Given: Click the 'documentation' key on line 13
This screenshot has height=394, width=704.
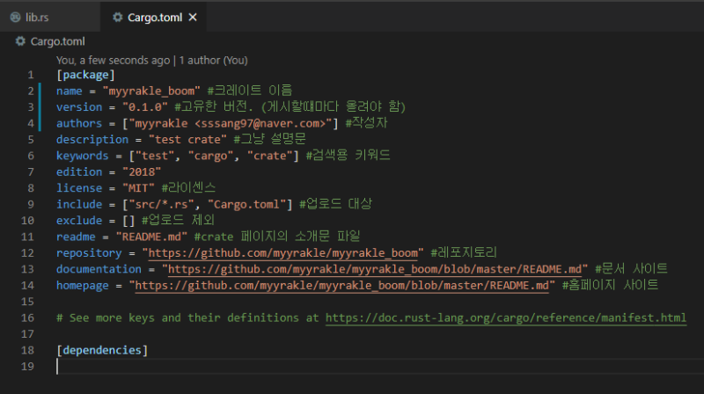Looking at the screenshot, I should click(99, 269).
